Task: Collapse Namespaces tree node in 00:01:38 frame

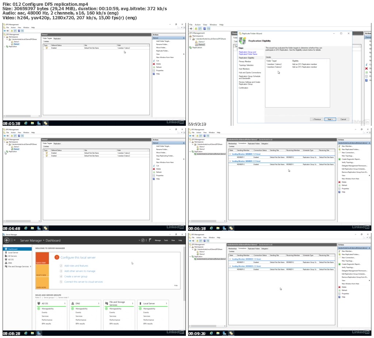Action: click(4, 37)
